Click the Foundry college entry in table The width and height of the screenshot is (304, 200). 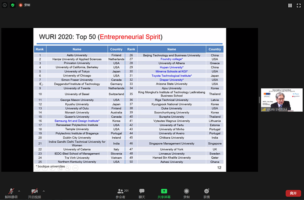click(x=171, y=59)
